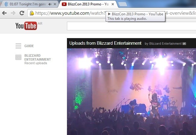This screenshot has width=196, height=135.
Task: Click the YouTube favicon on the BlizzCon tab
Action: (64, 4)
